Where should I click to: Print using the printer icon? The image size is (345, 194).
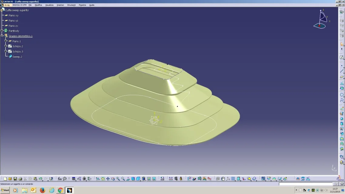[x=20, y=179]
